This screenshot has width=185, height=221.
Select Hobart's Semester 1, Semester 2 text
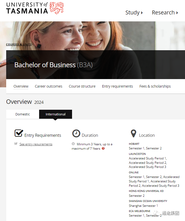(x=145, y=148)
